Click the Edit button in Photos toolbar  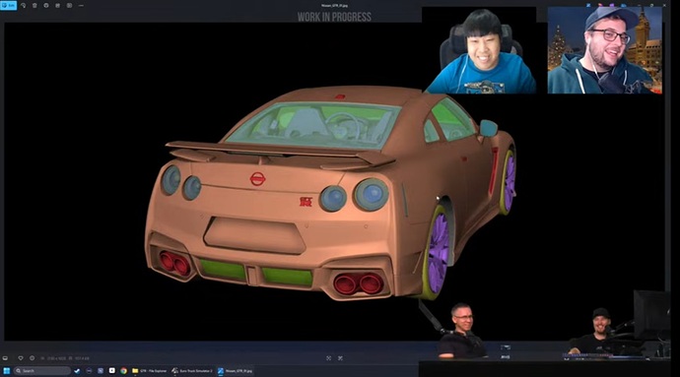(8, 5)
